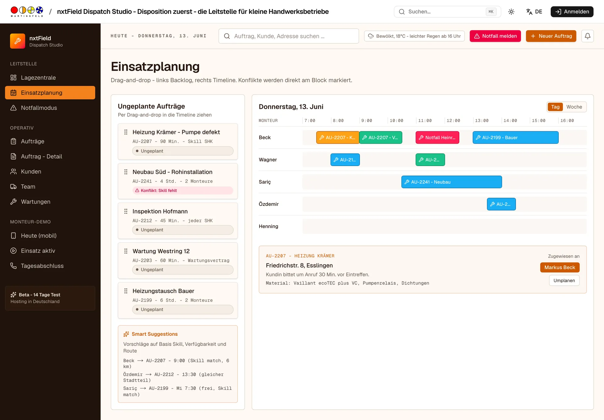Select red Notfall Heinr block
604x420 pixels.
(437, 138)
